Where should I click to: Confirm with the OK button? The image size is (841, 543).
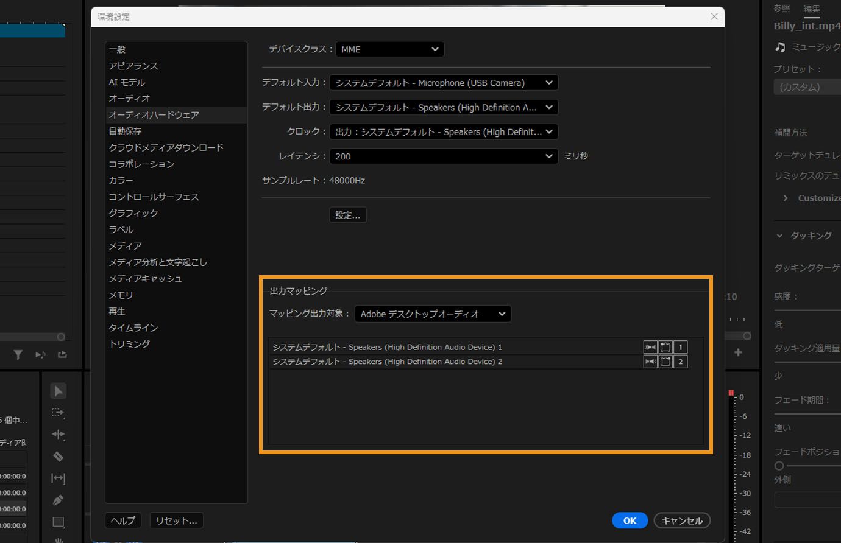pos(630,520)
